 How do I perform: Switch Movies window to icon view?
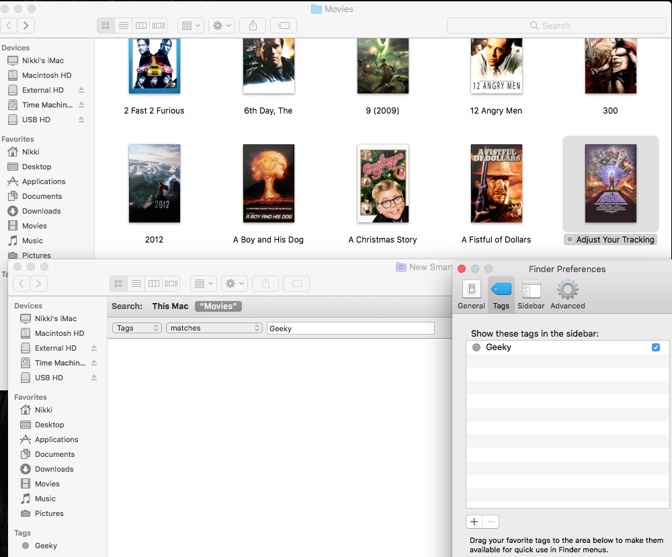[x=106, y=26]
